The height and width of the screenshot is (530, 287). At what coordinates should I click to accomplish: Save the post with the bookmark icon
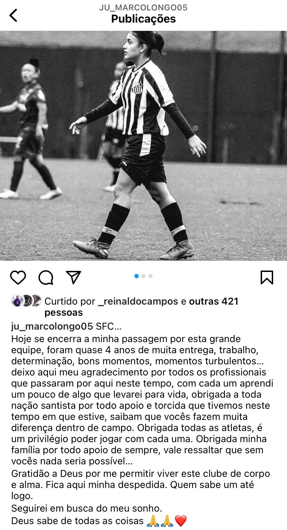(x=267, y=278)
